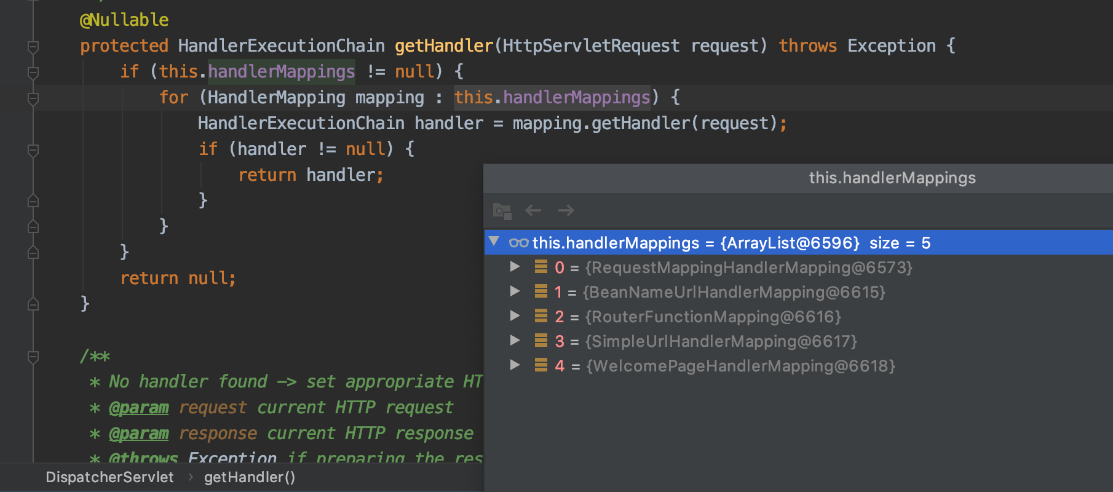1113x492 pixels.
Task: Expand element 2 RouterFunctionMapping@6616
Action: pyautogui.click(x=515, y=316)
